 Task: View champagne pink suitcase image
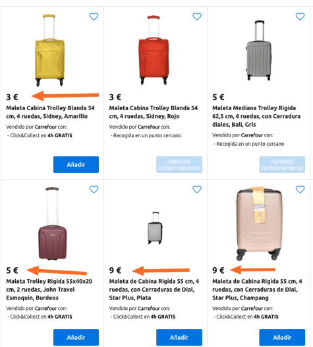click(259, 224)
